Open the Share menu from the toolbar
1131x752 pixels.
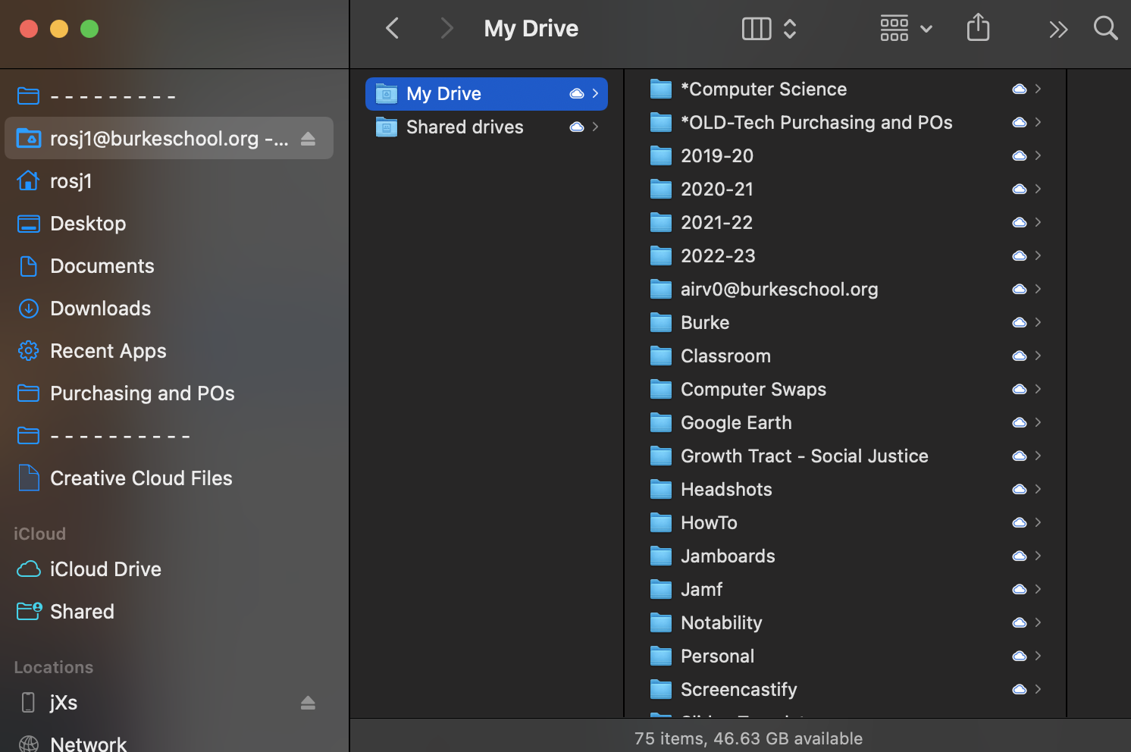978,28
